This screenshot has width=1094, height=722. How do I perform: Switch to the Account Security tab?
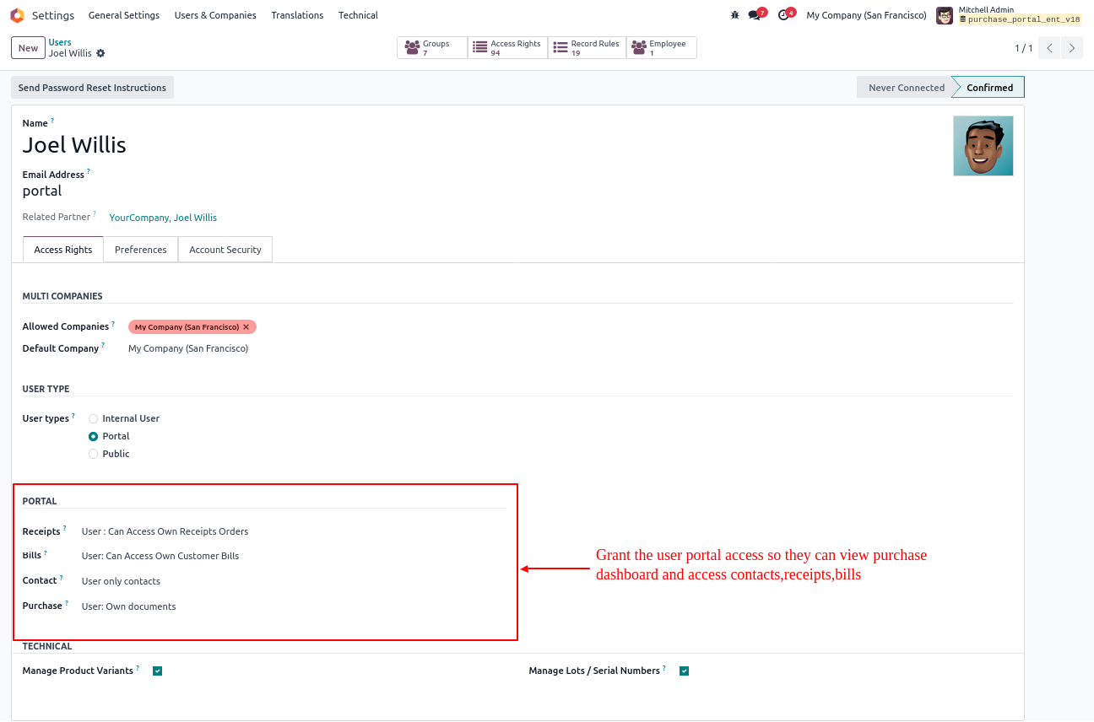click(x=225, y=250)
